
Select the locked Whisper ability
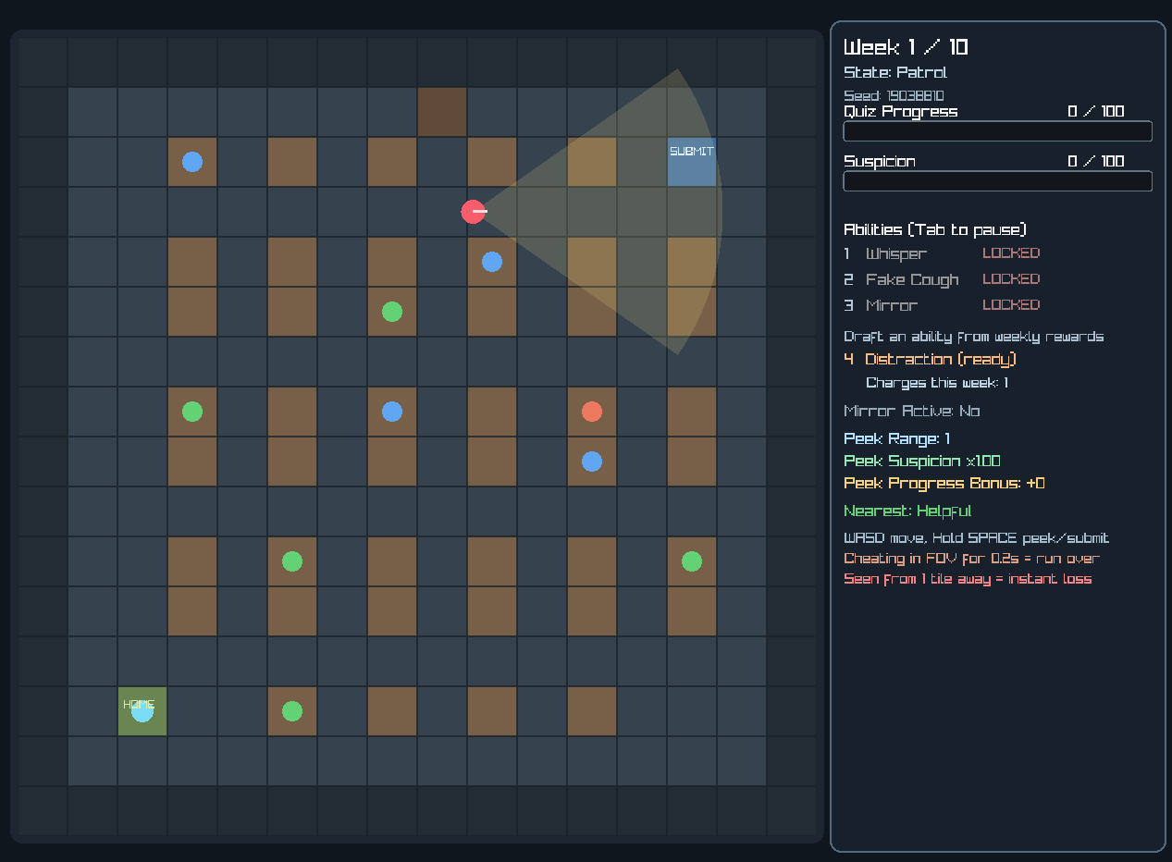pyautogui.click(x=895, y=253)
